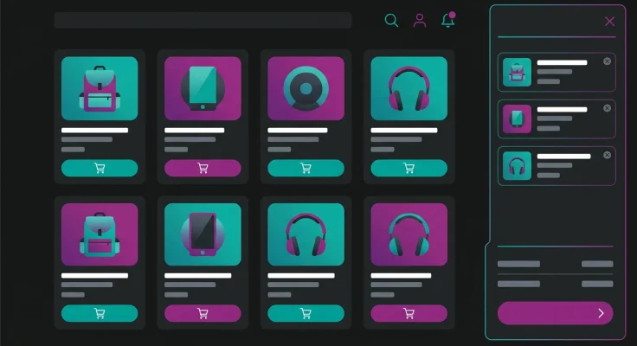Screen dimensions: 637x346
Task: Remove the tablet item from the cart
Action: point(607,108)
